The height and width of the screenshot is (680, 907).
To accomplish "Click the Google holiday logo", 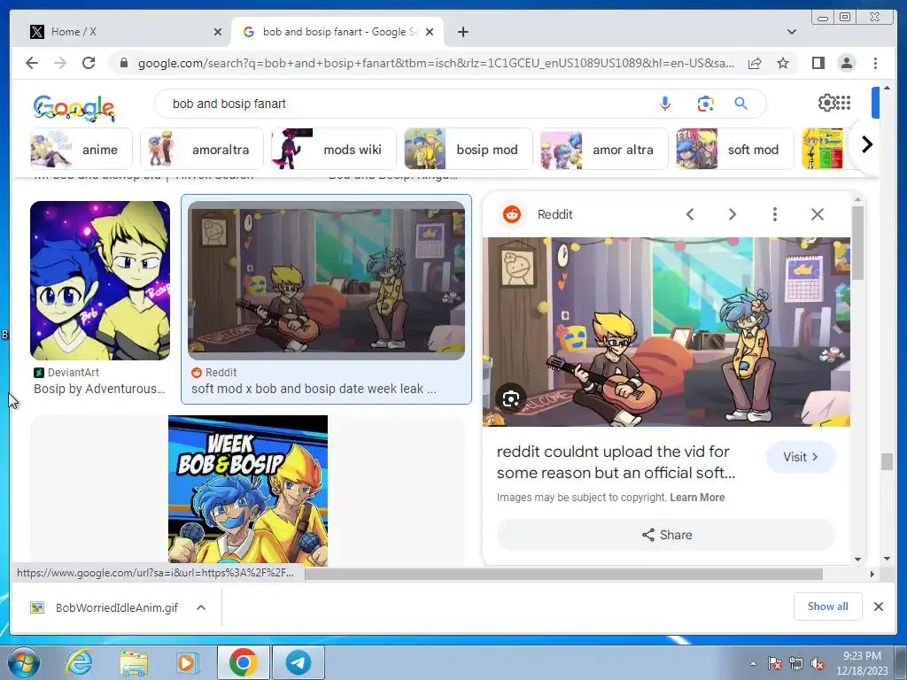I will (x=74, y=107).
